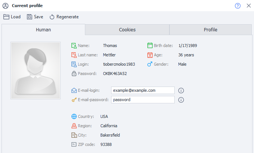The image size is (254, 153).
Task: Click the Regenerate power icon
Action: (52, 17)
